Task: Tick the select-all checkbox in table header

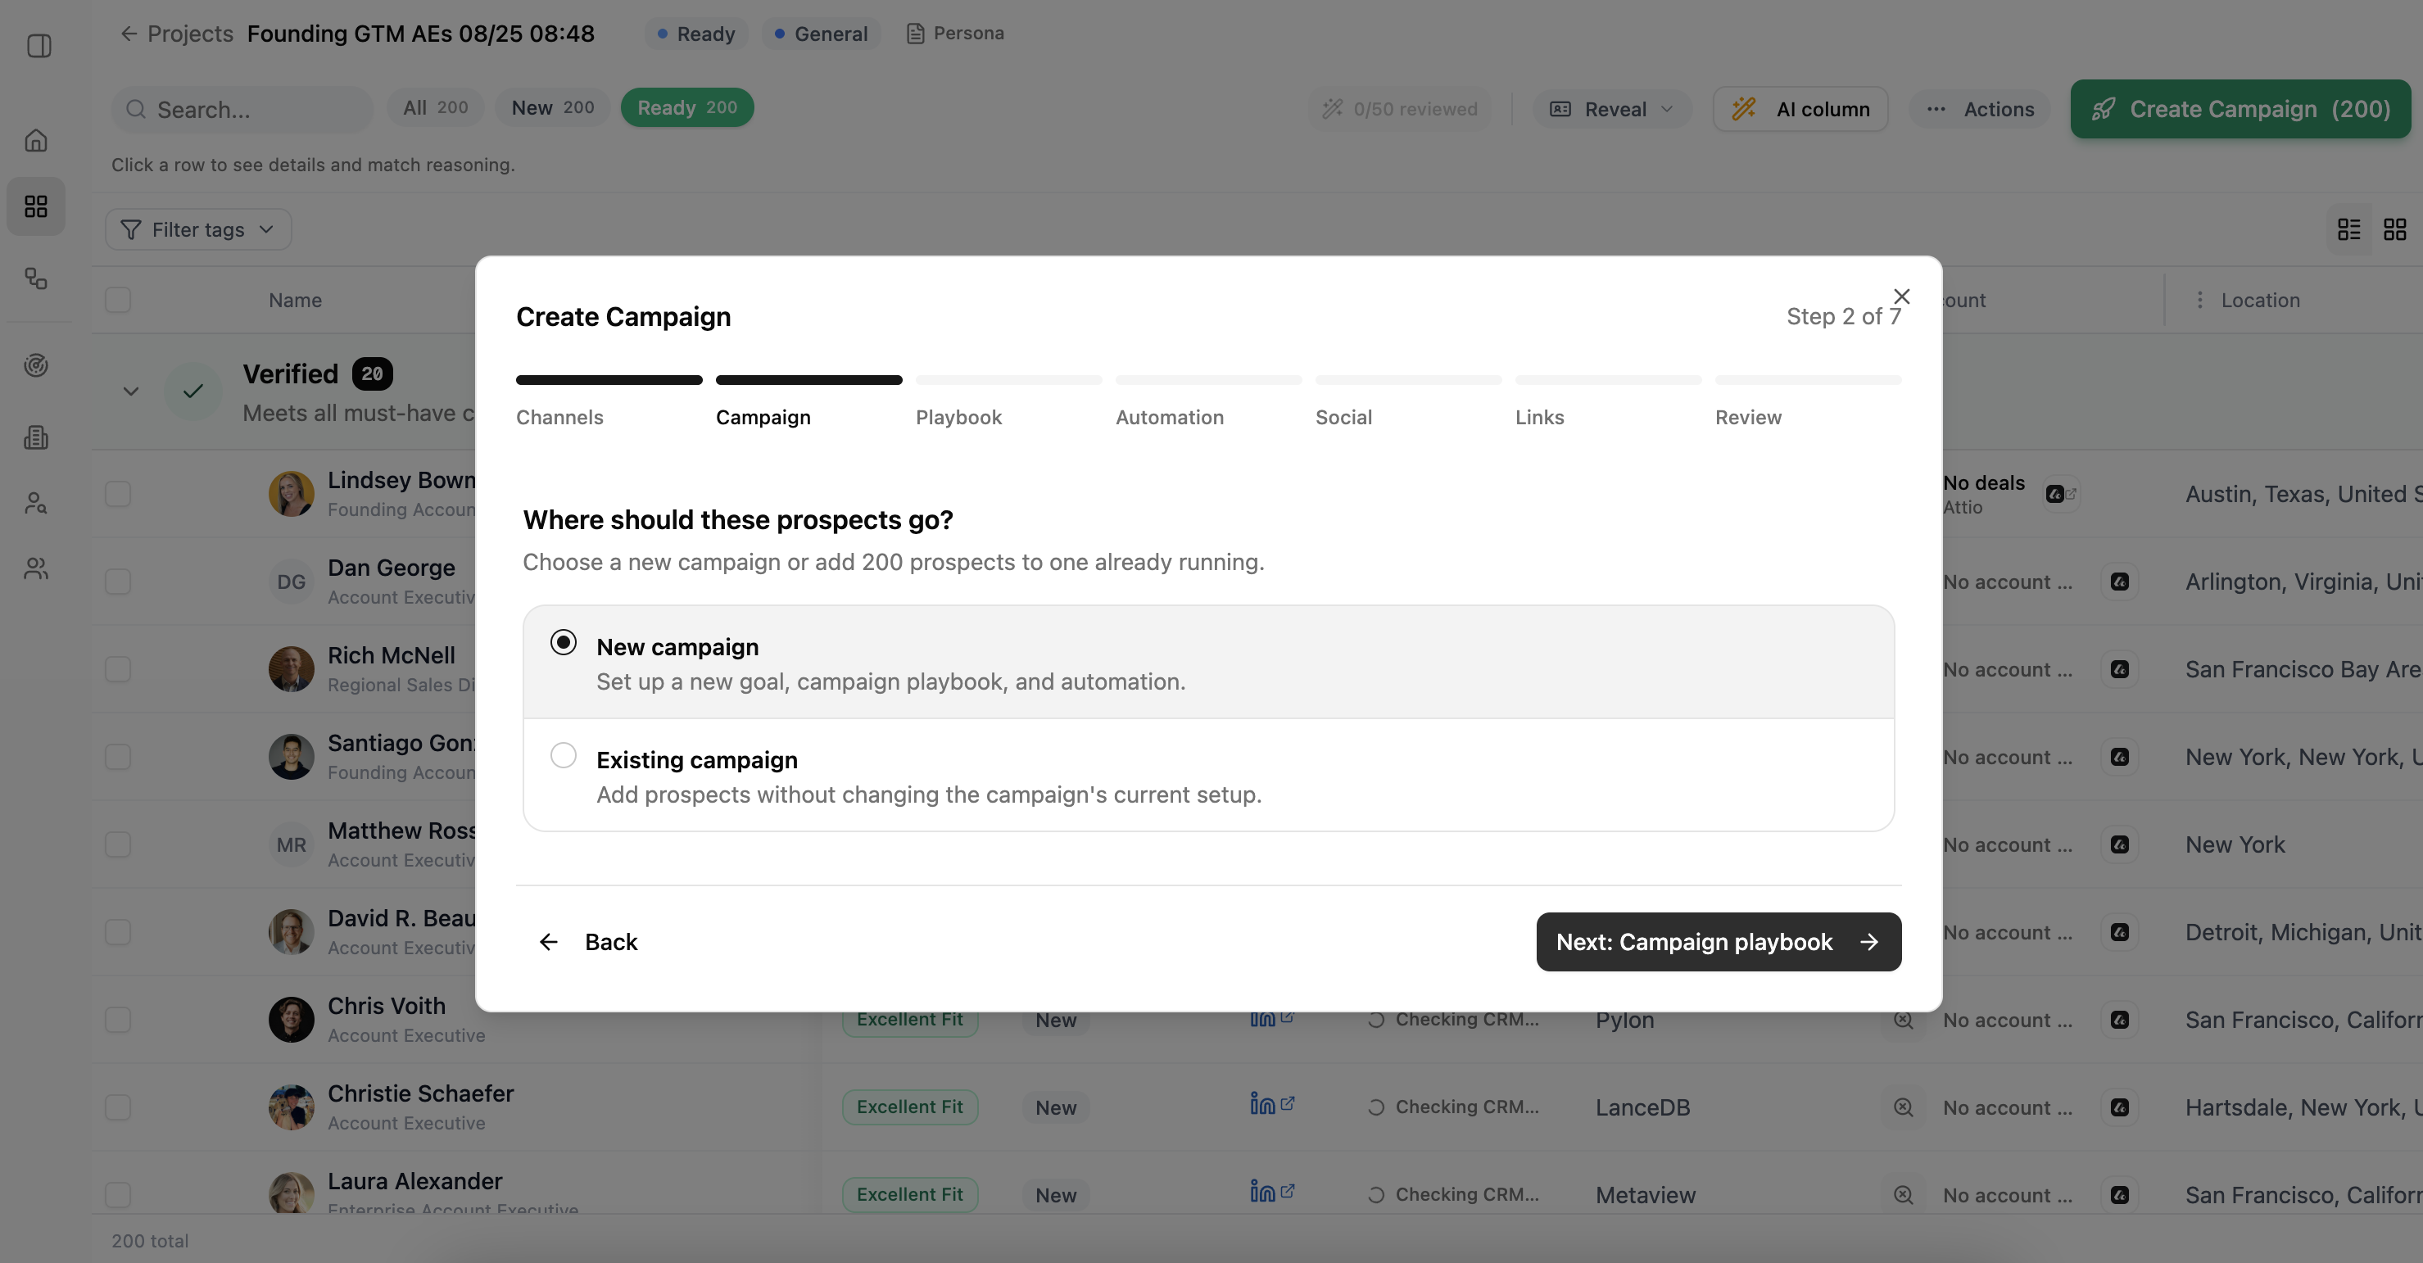Action: pyautogui.click(x=118, y=300)
